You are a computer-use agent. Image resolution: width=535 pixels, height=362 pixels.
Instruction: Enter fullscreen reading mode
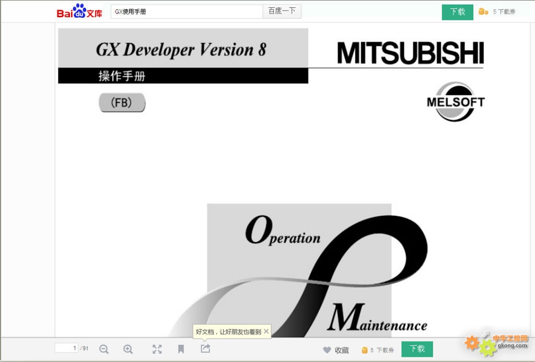pyautogui.click(x=157, y=349)
